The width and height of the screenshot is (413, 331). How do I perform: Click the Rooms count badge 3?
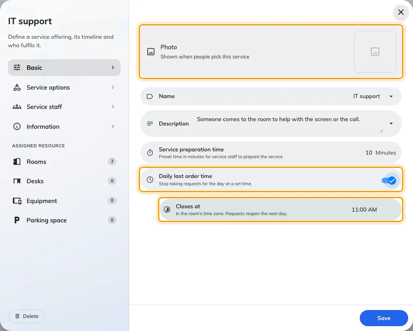[112, 161]
